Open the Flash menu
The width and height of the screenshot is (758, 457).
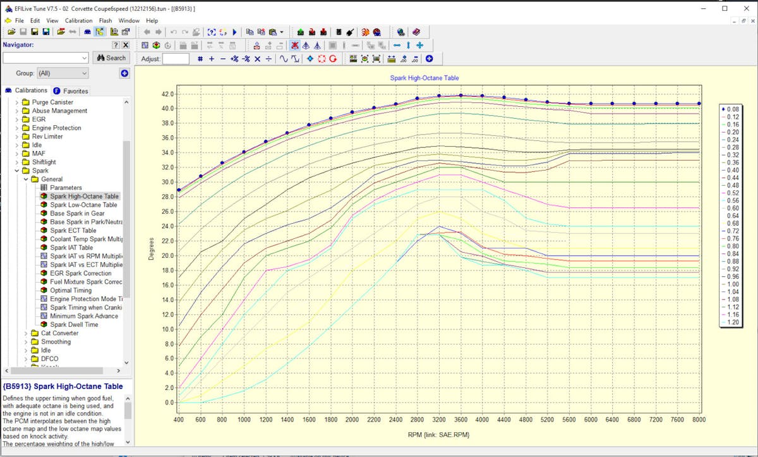click(x=105, y=21)
